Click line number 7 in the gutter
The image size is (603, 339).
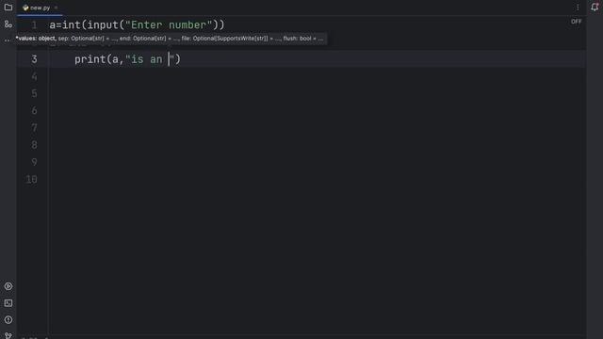point(34,128)
